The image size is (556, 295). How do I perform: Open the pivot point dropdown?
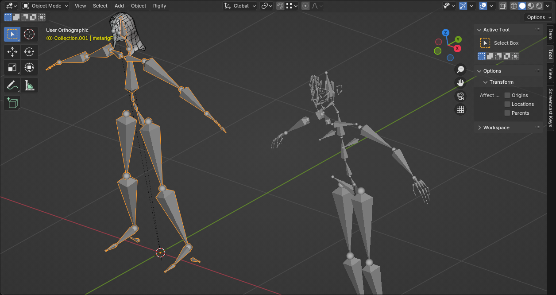click(266, 6)
